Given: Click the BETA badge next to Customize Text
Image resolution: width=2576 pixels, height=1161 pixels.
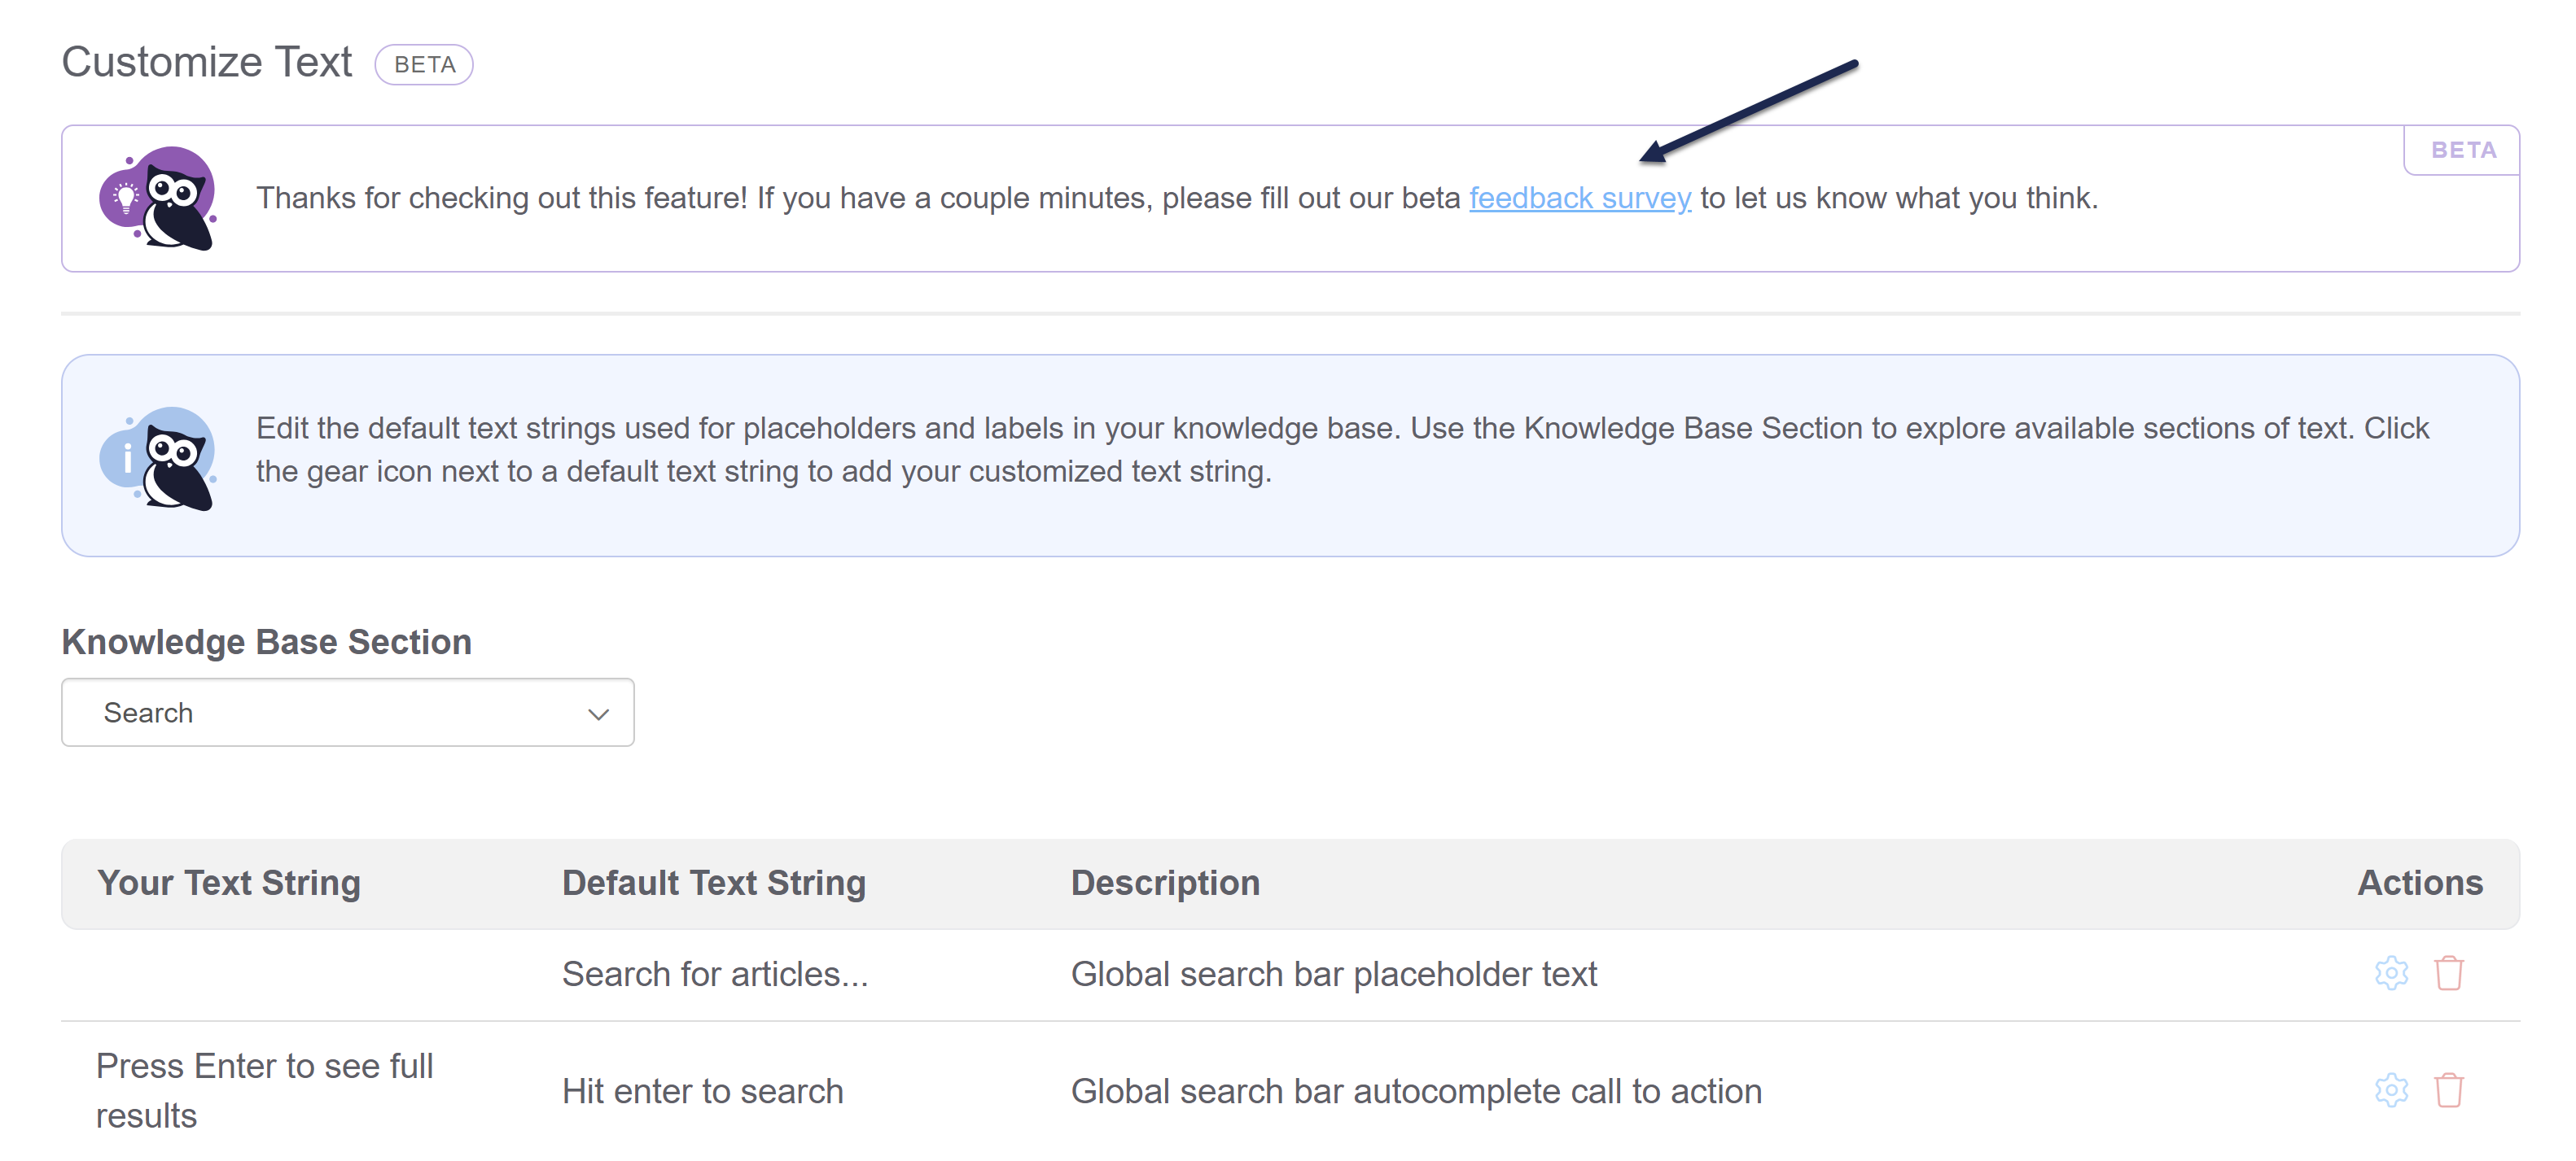Looking at the screenshot, I should point(424,65).
